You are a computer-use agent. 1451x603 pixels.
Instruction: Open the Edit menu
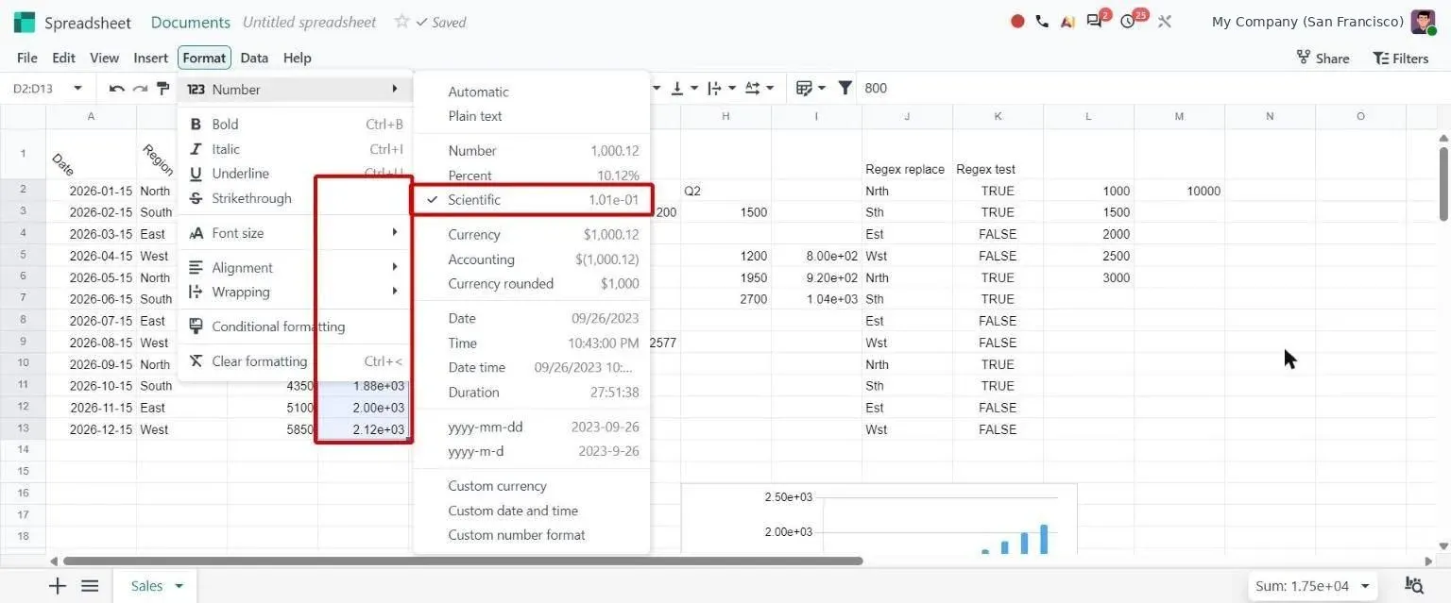point(63,58)
